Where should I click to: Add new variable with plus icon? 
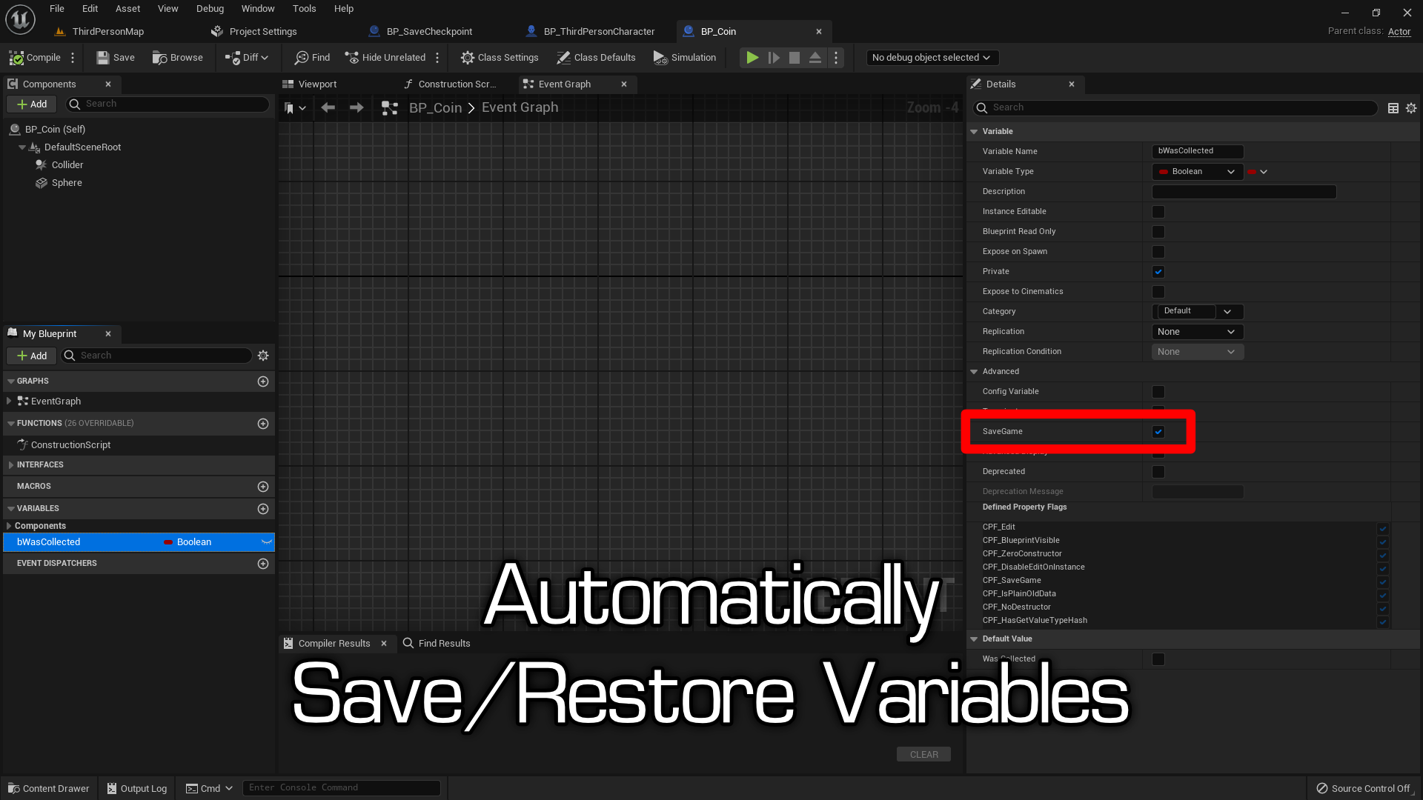click(x=263, y=509)
